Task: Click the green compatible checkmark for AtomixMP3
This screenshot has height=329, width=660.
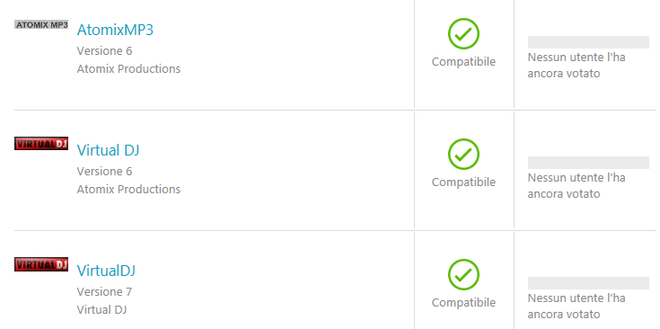Action: (x=463, y=33)
